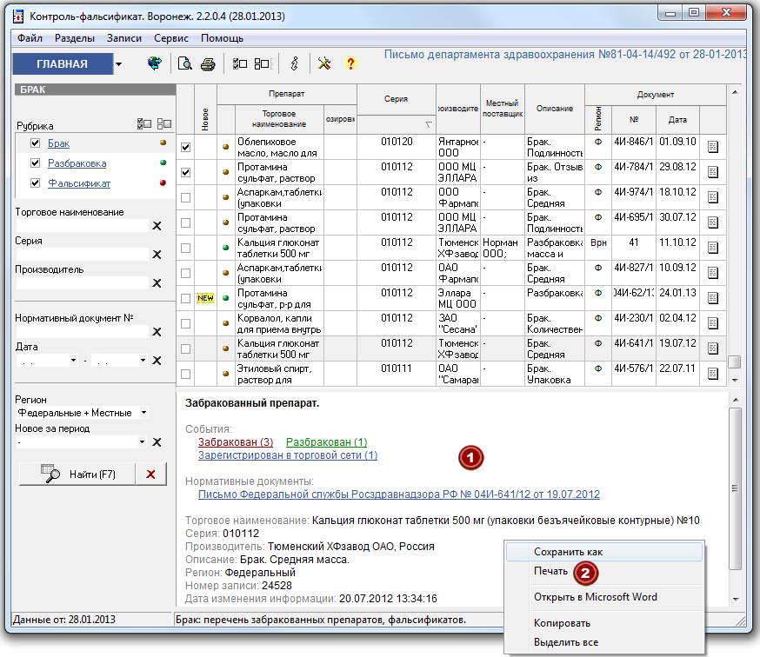Expand the Новое за период dropdown

click(142, 441)
